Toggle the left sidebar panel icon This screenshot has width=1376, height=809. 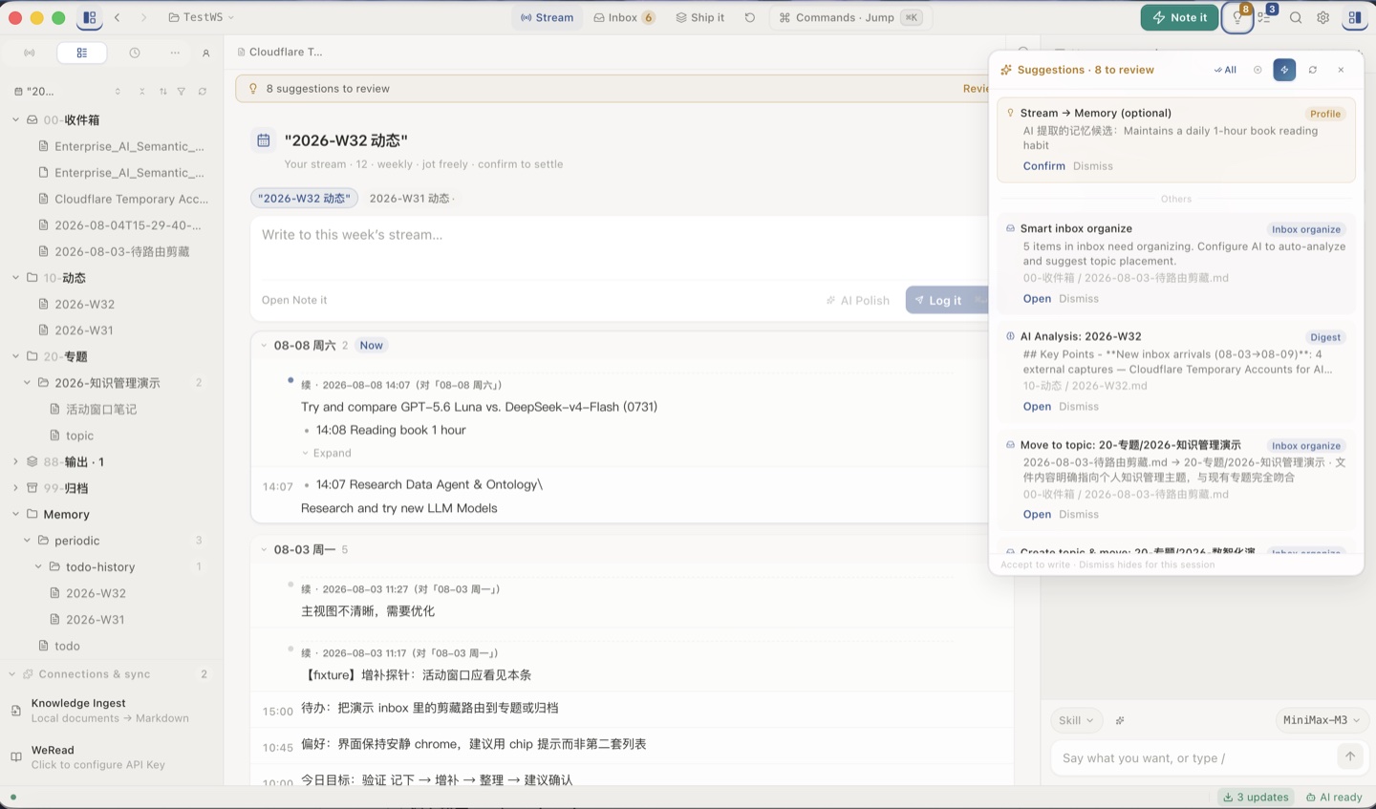[90, 17]
